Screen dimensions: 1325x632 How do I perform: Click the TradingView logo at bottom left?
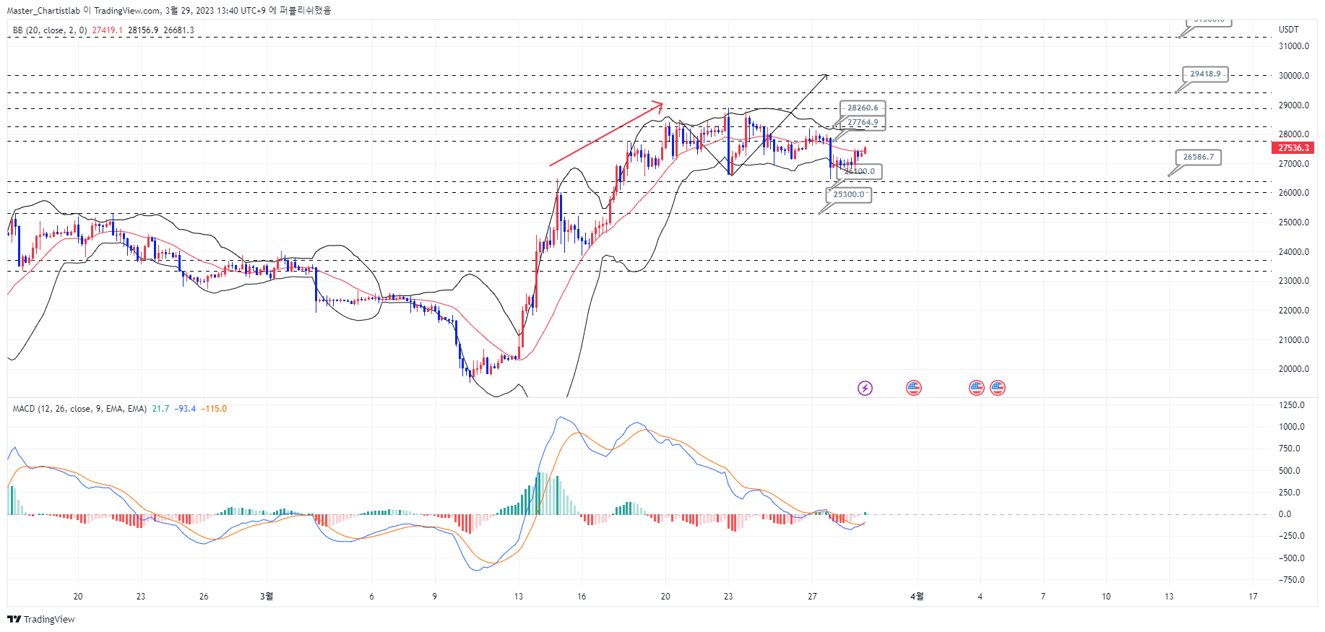(x=41, y=619)
